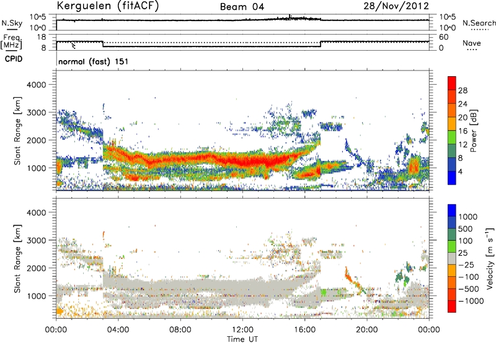Click the '08:00' time tick label
Screen dimensions: 496x343
tap(180, 330)
